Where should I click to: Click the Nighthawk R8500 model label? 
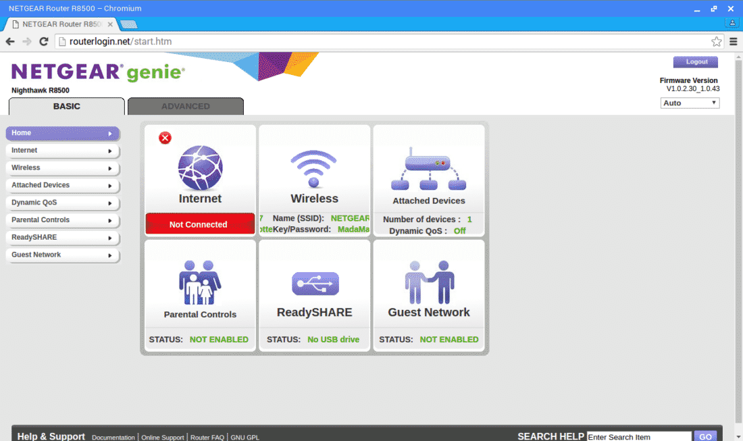pos(41,90)
